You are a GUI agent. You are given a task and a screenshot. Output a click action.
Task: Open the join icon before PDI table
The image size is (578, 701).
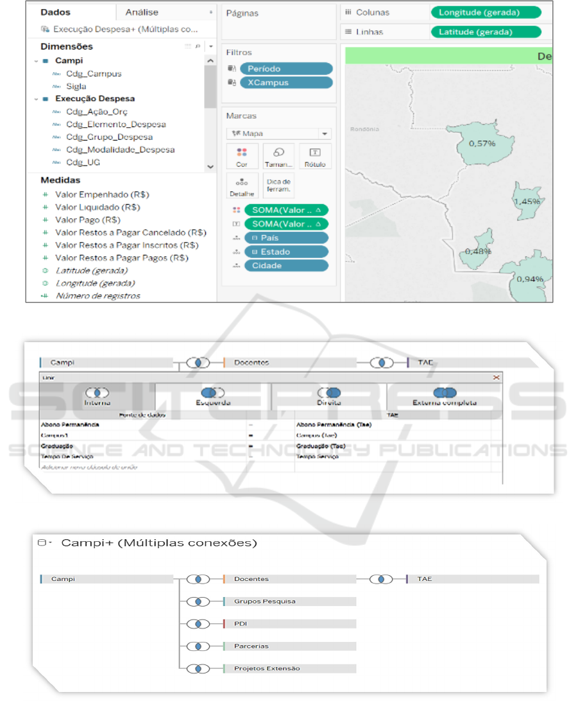[198, 624]
